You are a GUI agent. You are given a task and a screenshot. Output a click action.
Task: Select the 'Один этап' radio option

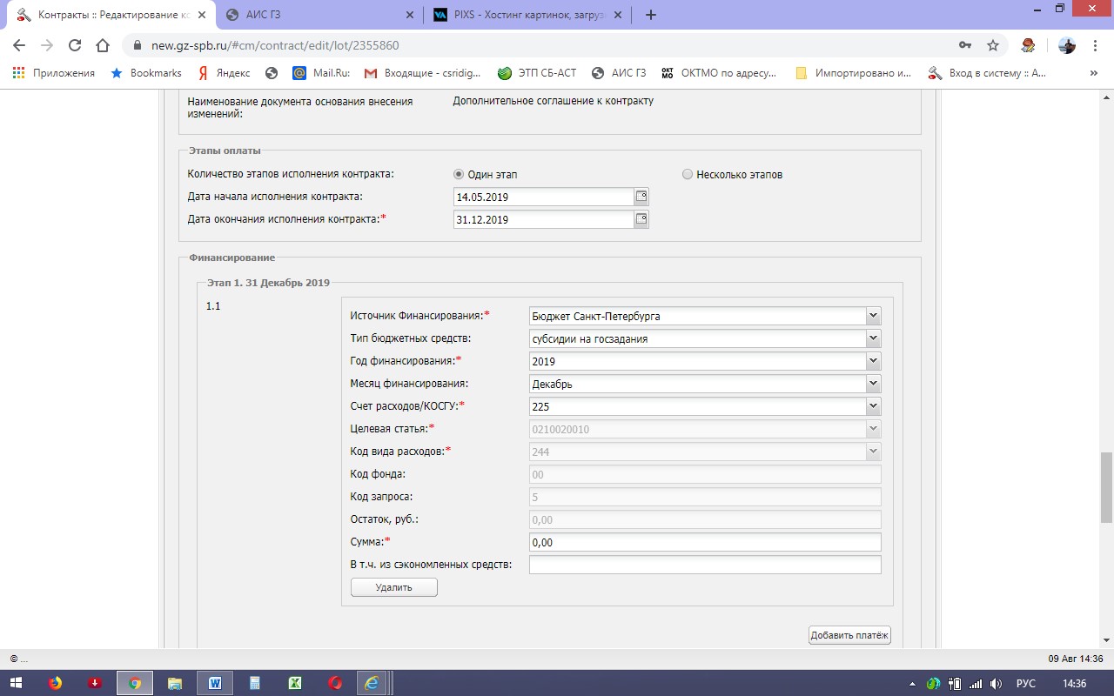459,174
